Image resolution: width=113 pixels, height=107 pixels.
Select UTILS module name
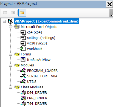point(32,82)
